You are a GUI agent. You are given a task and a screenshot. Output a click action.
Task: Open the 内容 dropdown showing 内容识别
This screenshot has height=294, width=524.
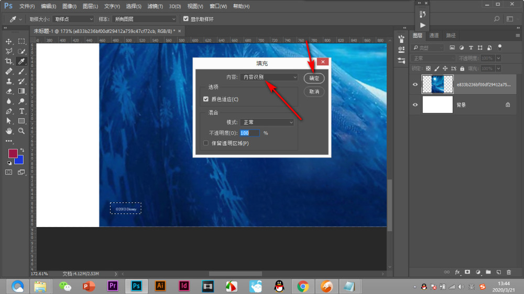point(269,77)
